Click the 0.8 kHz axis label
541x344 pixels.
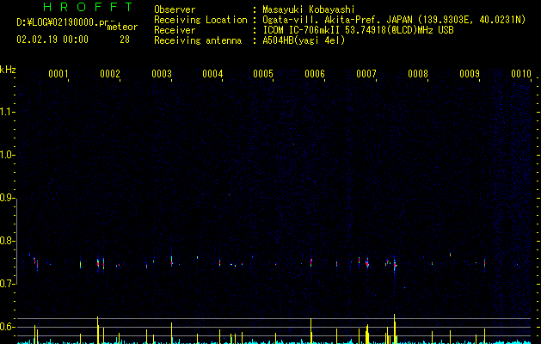7,241
